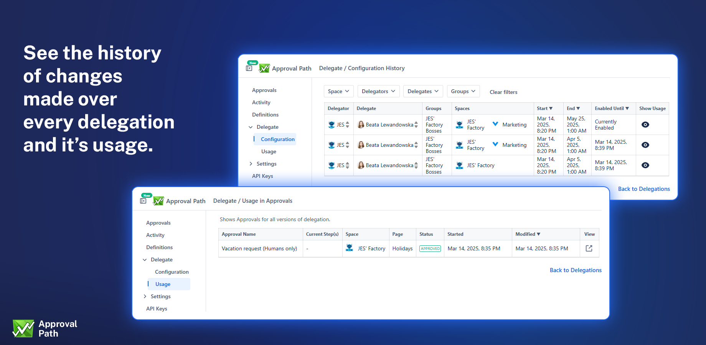Click JES' Factory space icon in Currently Enabled row
This screenshot has height=345, width=706.
pos(459,125)
